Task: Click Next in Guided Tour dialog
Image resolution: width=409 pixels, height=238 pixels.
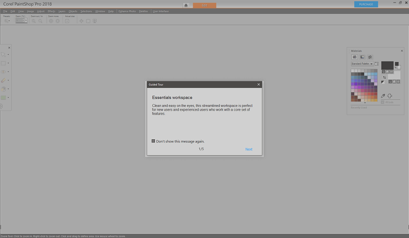Action: [249, 149]
